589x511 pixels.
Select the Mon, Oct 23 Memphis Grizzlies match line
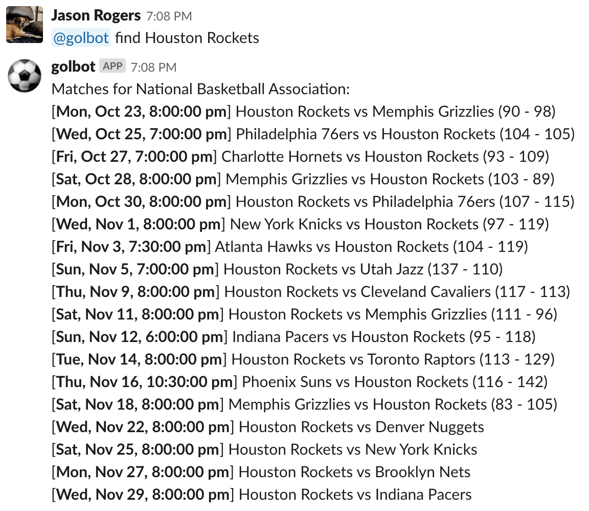[304, 112]
